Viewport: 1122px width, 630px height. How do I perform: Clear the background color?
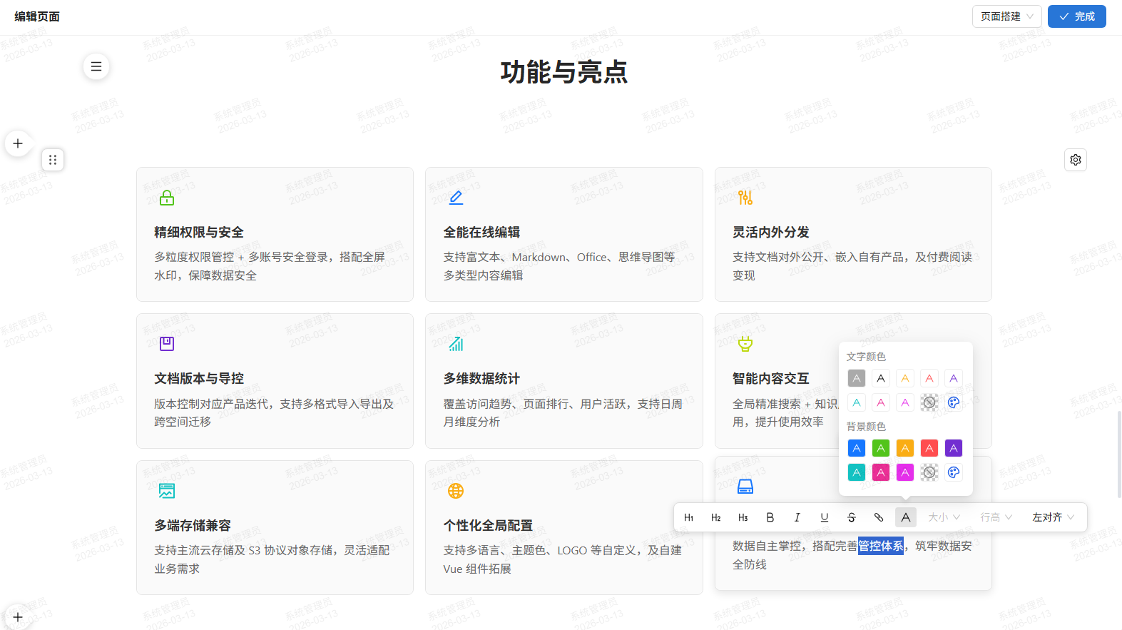pos(929,472)
